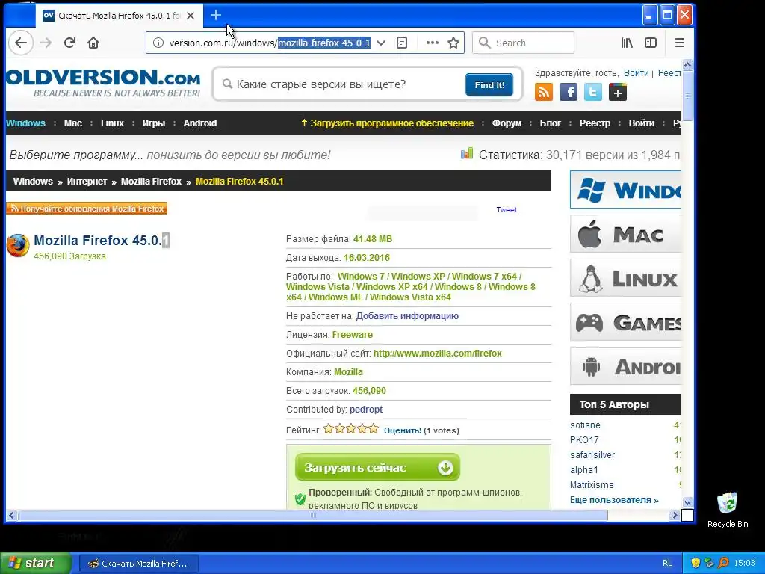Screen dimensions: 765x574
Task: Click Windows in the breadcrumb
Action: [33, 181]
